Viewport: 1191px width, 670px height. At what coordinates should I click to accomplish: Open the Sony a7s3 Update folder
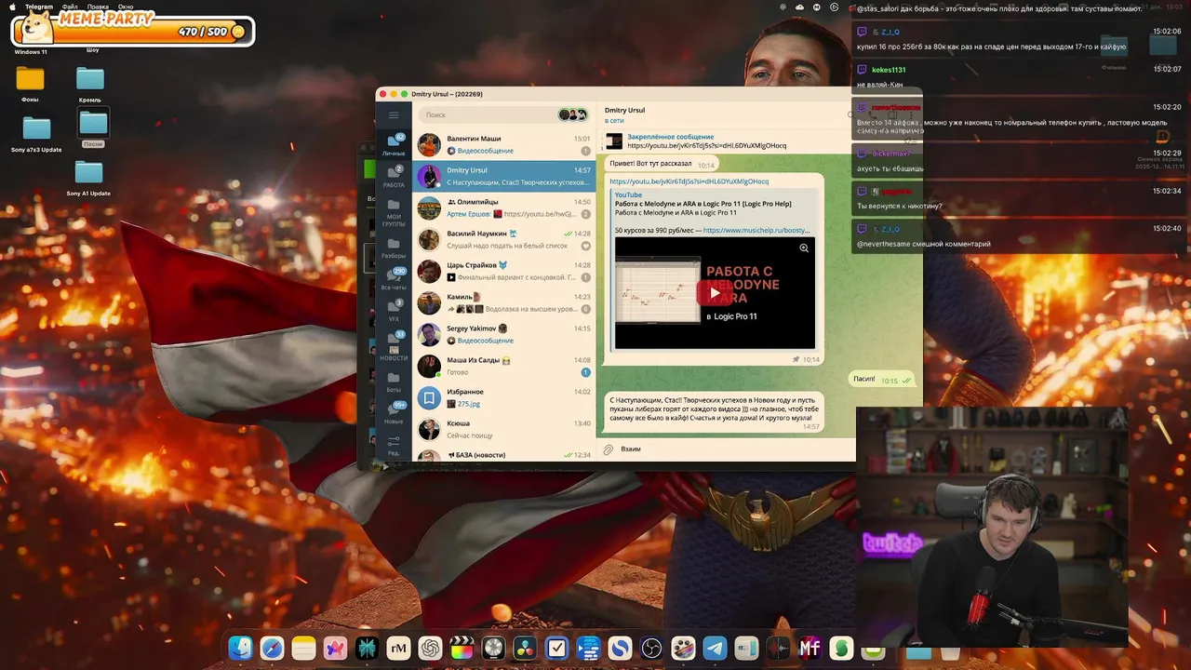(36, 133)
